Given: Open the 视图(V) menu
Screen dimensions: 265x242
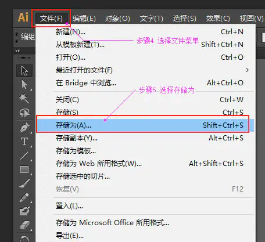Looking at the screenshot, I should 252,19.
